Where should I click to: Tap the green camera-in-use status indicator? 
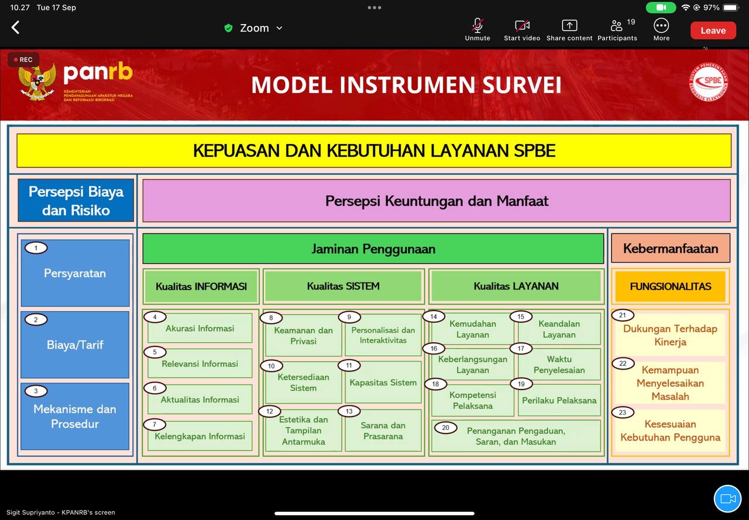click(x=661, y=8)
